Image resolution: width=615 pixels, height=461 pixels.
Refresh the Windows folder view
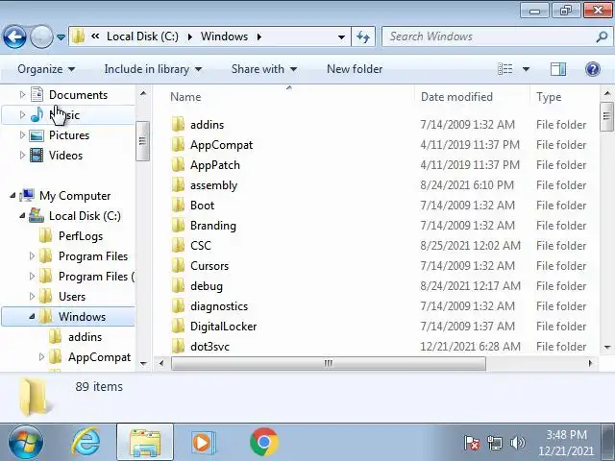[x=363, y=36]
